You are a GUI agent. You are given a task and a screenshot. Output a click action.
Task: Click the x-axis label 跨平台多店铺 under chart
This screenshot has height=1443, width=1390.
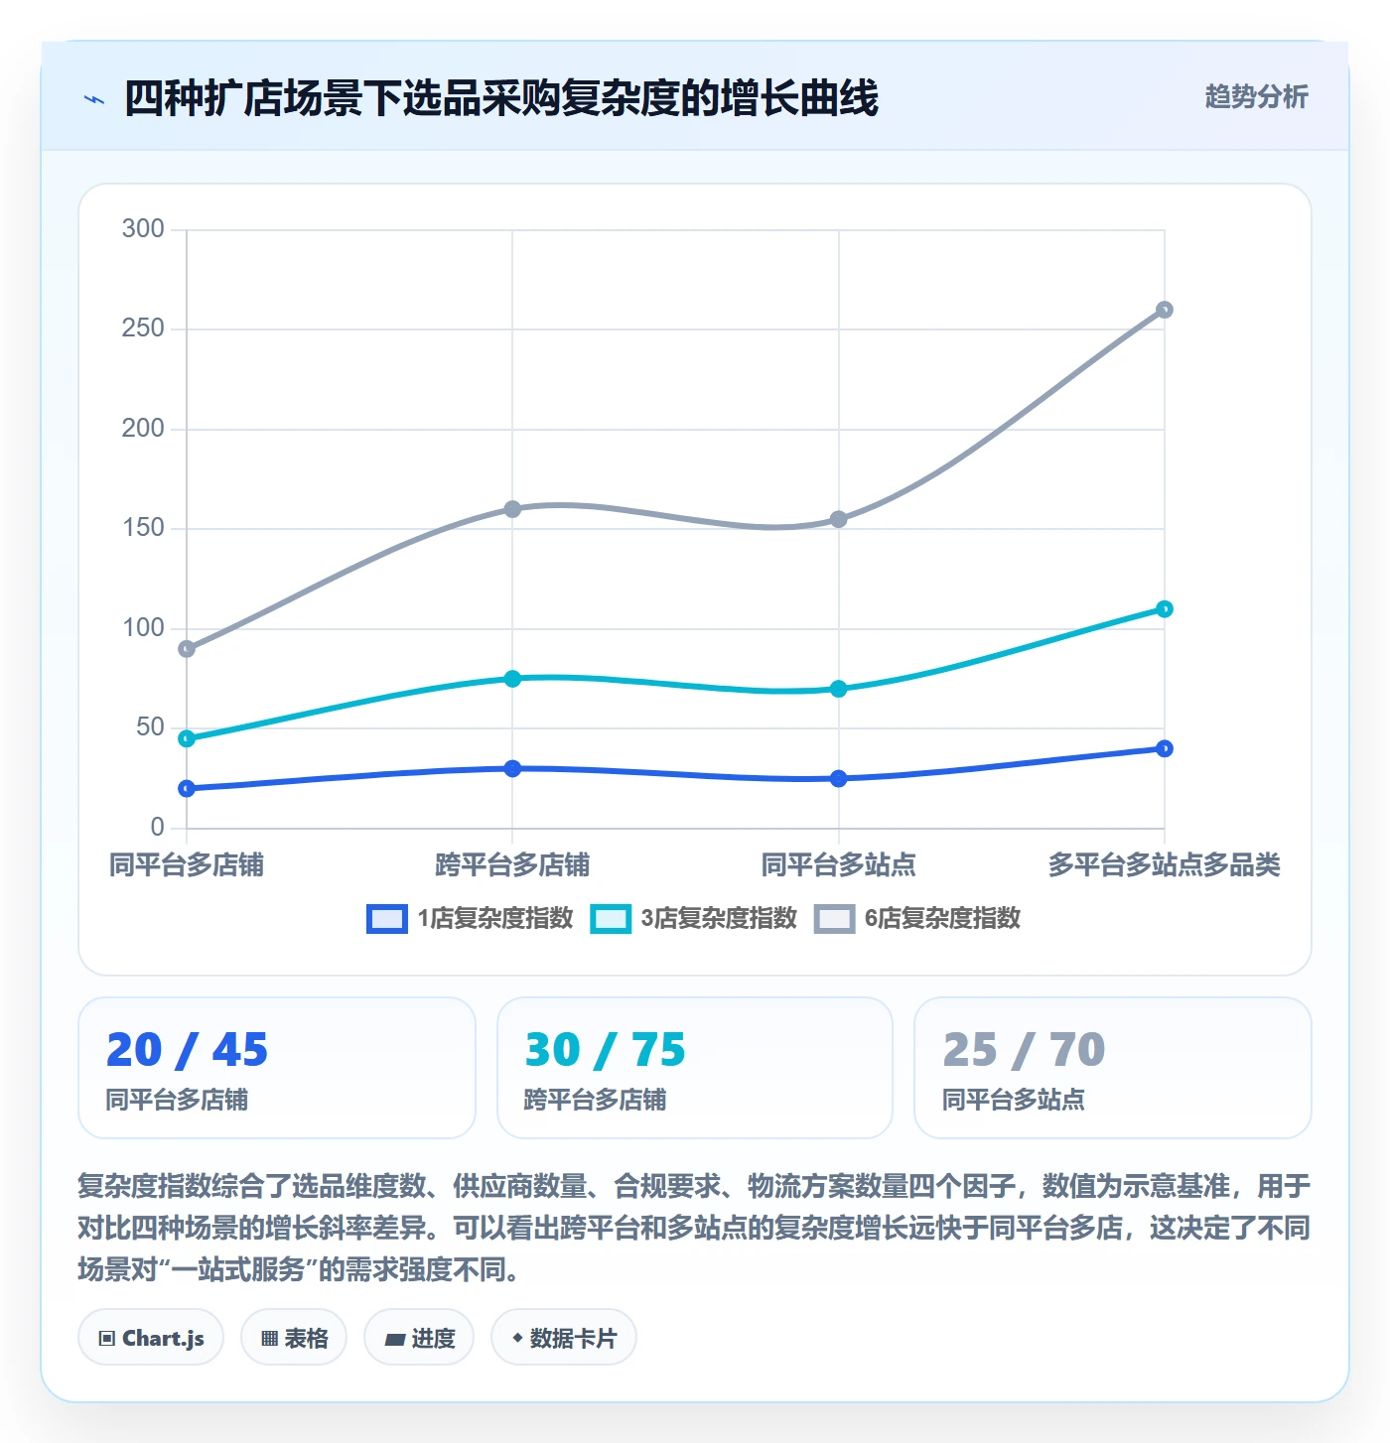512,864
